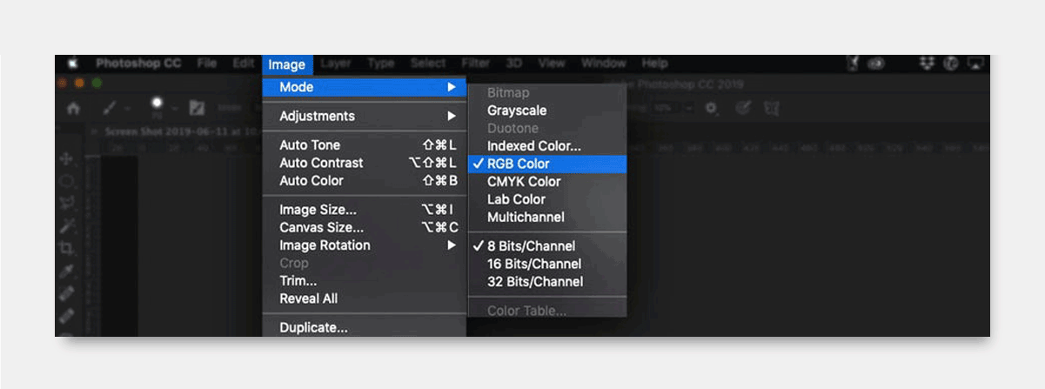This screenshot has height=389, width=1045.
Task: Select the Move tool
Action: point(67,159)
